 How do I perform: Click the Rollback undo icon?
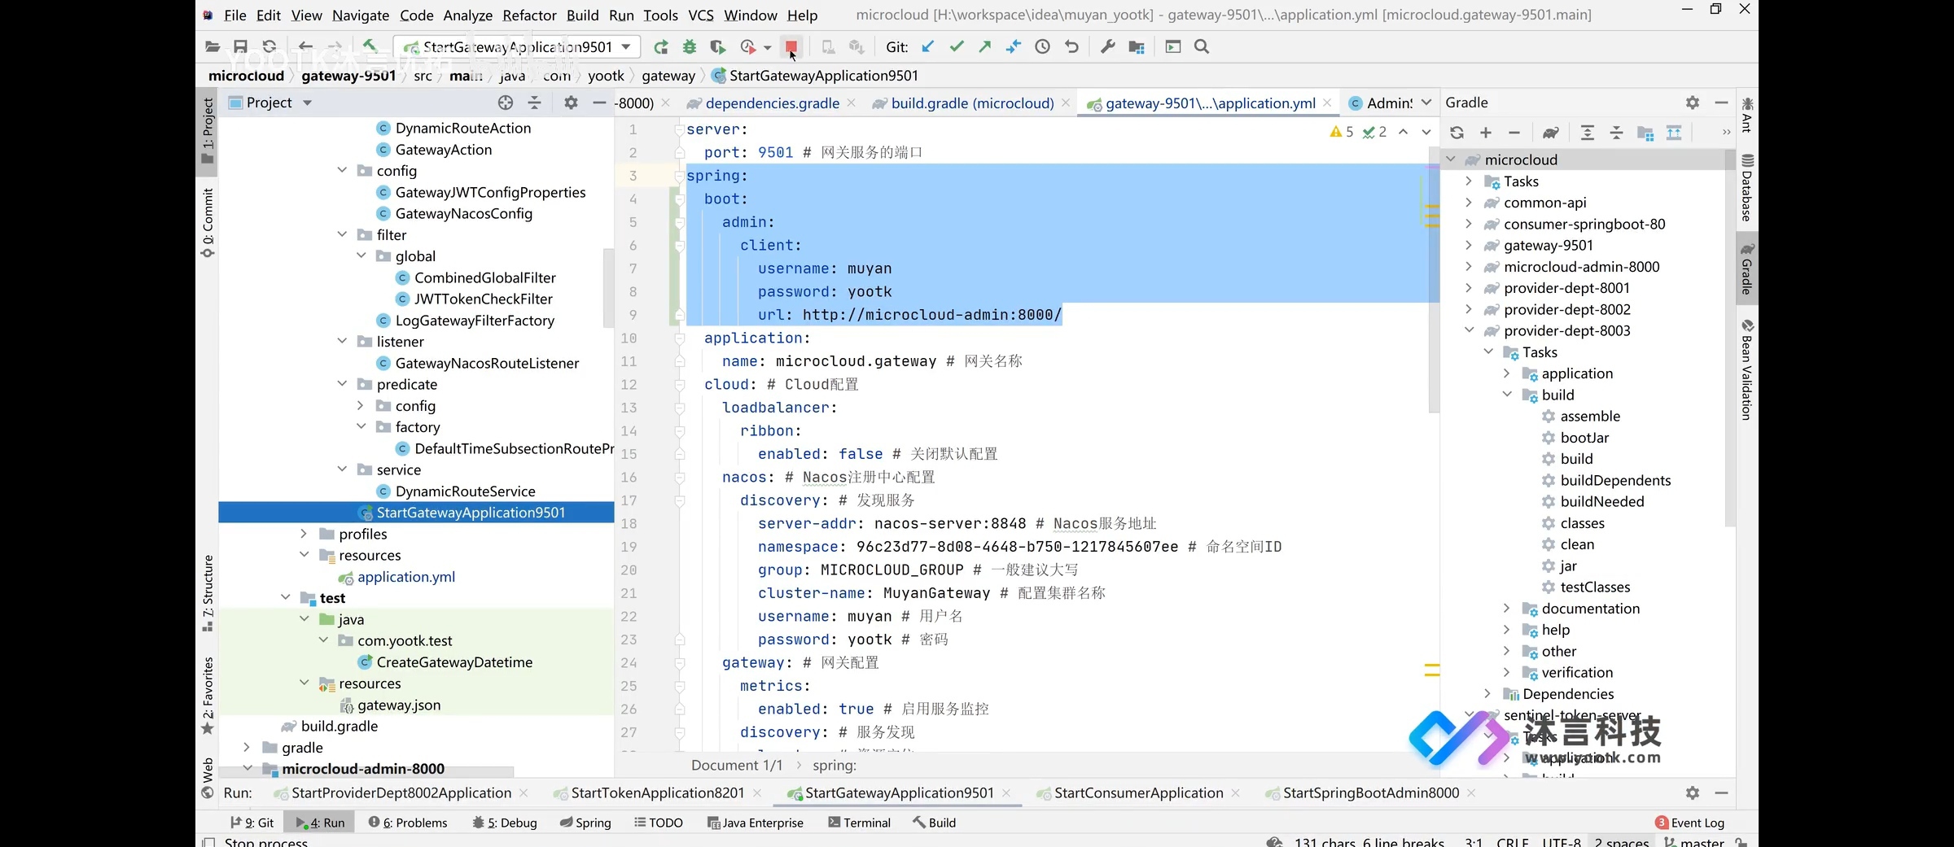1071,47
